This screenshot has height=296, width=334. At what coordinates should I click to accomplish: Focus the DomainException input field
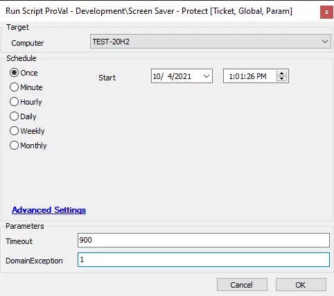tap(204, 259)
